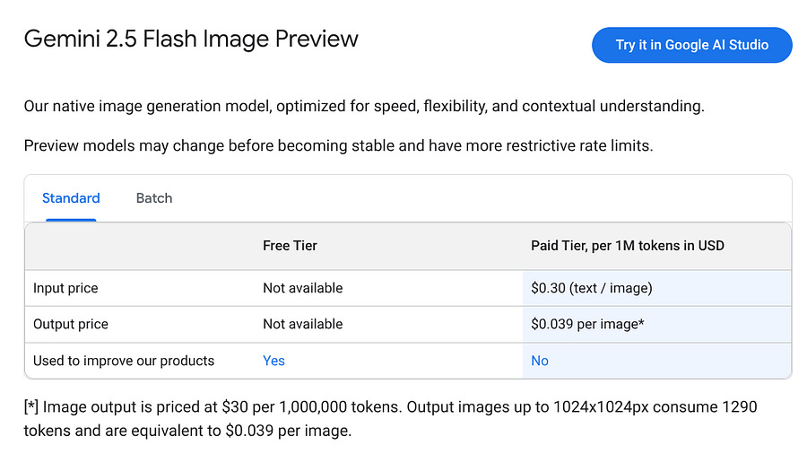This screenshot has height=471, width=807.
Task: Click the Output price row label
Action: pyautogui.click(x=71, y=324)
